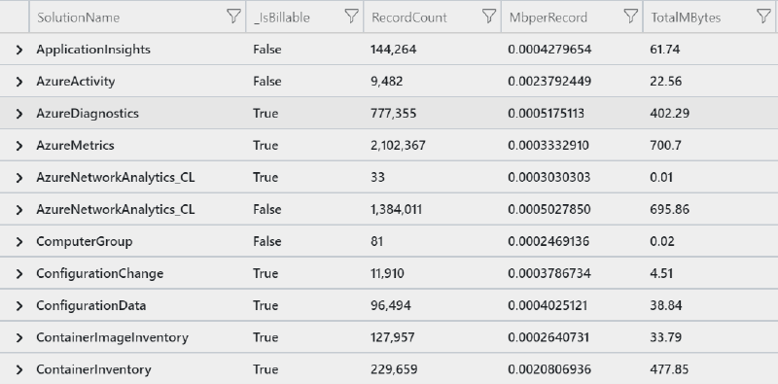Expand the AzureDiagnostics row
Screen dimensions: 778x384
(x=18, y=114)
